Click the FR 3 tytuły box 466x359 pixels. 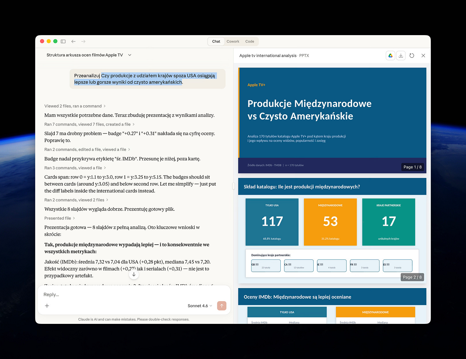point(365,266)
